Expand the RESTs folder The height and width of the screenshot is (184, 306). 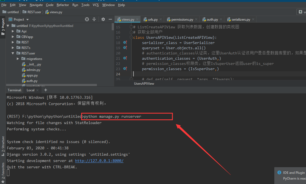pos(13,48)
